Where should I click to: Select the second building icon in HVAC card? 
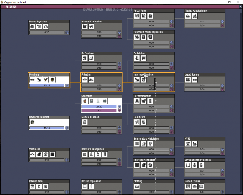pyautogui.click(x=194, y=143)
